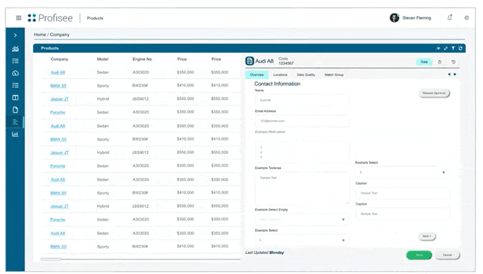Click the Caption field just above Next button
483x274 pixels.
tap(402, 214)
